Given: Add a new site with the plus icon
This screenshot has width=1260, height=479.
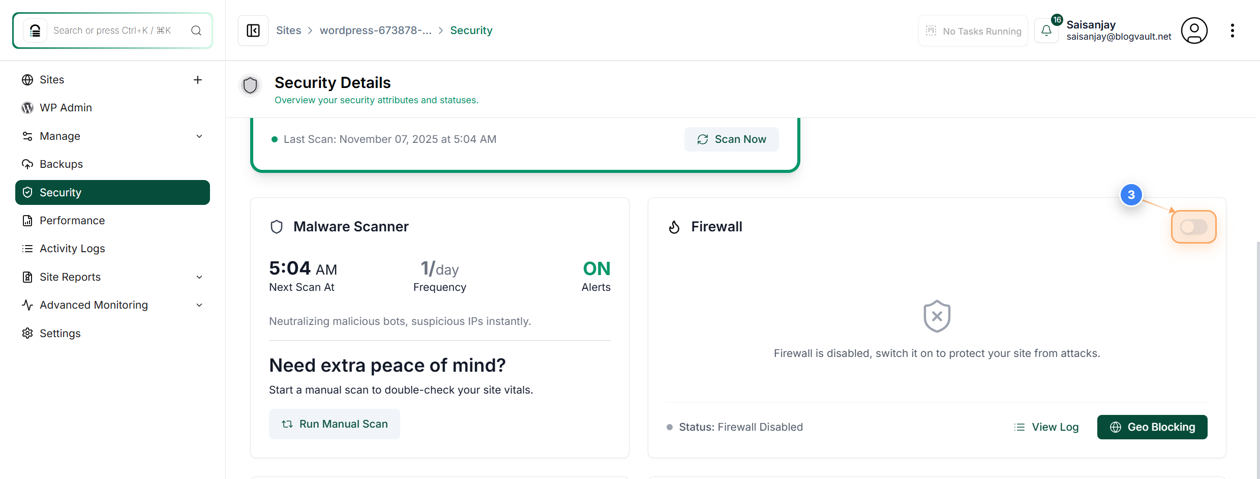Looking at the screenshot, I should pos(197,80).
